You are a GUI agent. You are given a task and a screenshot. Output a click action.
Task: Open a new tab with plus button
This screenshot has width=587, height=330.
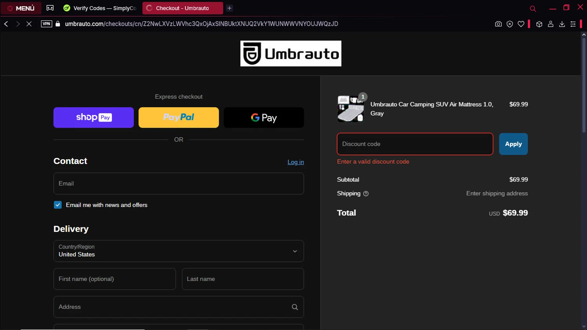pyautogui.click(x=230, y=8)
